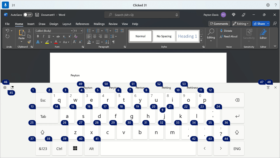Click the Comments button
The height and width of the screenshot is (158, 280).
pos(219,24)
